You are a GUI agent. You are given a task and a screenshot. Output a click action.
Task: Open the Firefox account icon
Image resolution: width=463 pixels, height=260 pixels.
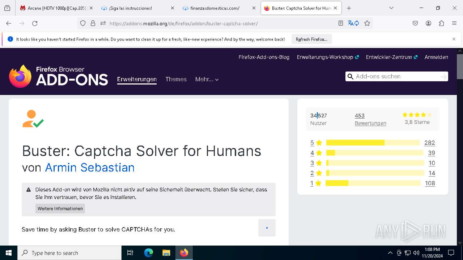pos(428,23)
